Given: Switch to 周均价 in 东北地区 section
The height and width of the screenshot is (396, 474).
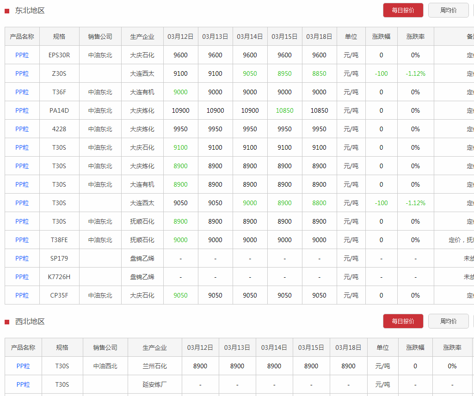Looking at the screenshot, I should pos(448,10).
